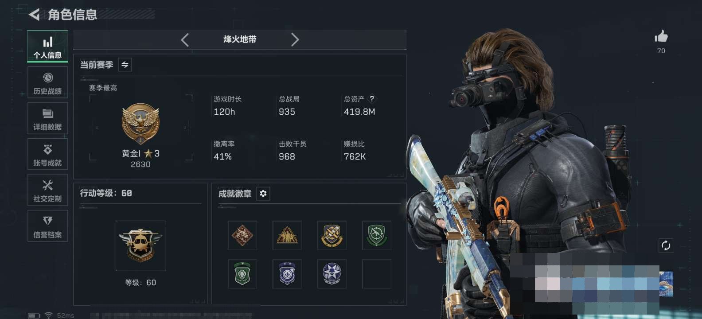Switch to the previous mode with the left chevron
Image resolution: width=702 pixels, height=319 pixels.
click(x=185, y=40)
